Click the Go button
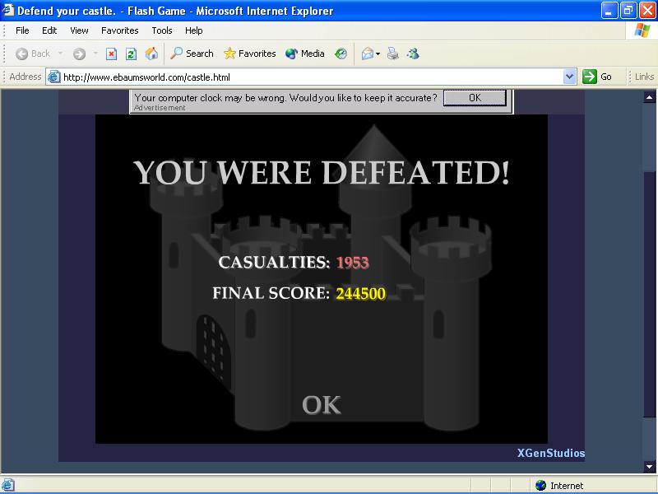Viewport: 658px width, 494px height. 597,77
